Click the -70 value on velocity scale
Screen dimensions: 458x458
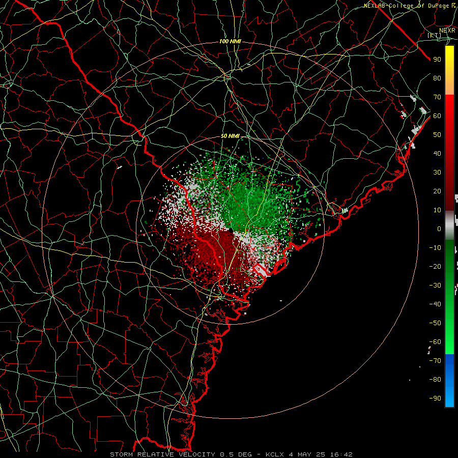pyautogui.click(x=435, y=361)
